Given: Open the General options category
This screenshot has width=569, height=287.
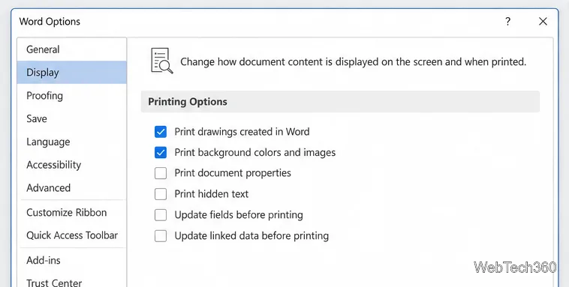Looking at the screenshot, I should click(x=71, y=49).
